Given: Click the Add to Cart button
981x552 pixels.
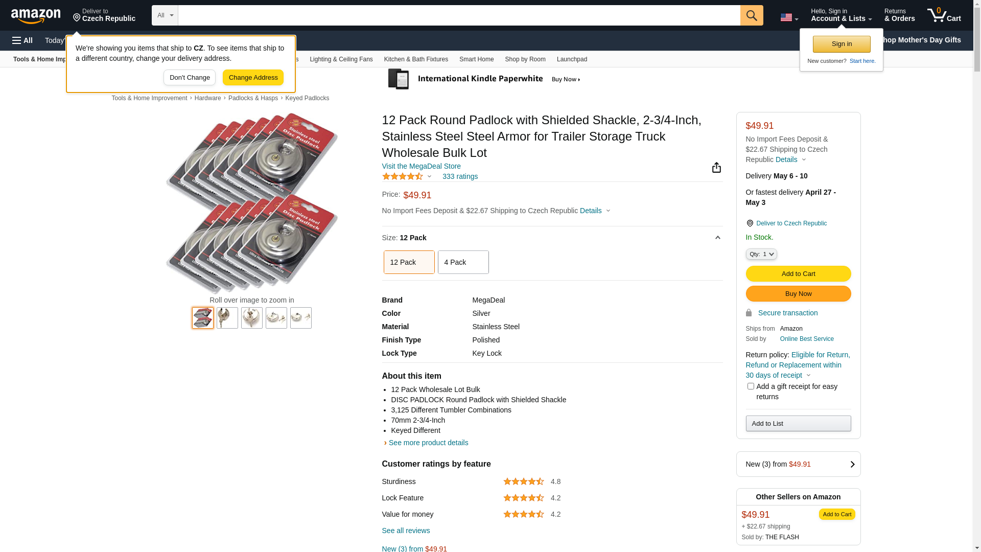Looking at the screenshot, I should [798, 274].
